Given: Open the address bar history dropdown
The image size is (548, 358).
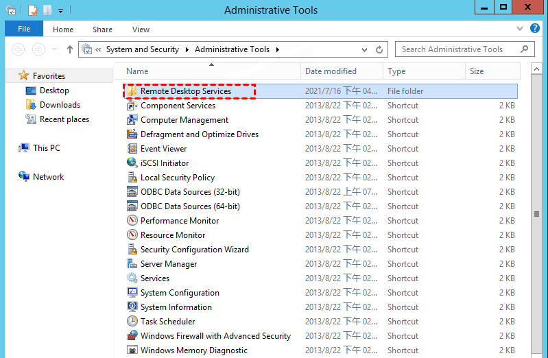Looking at the screenshot, I should [x=364, y=49].
